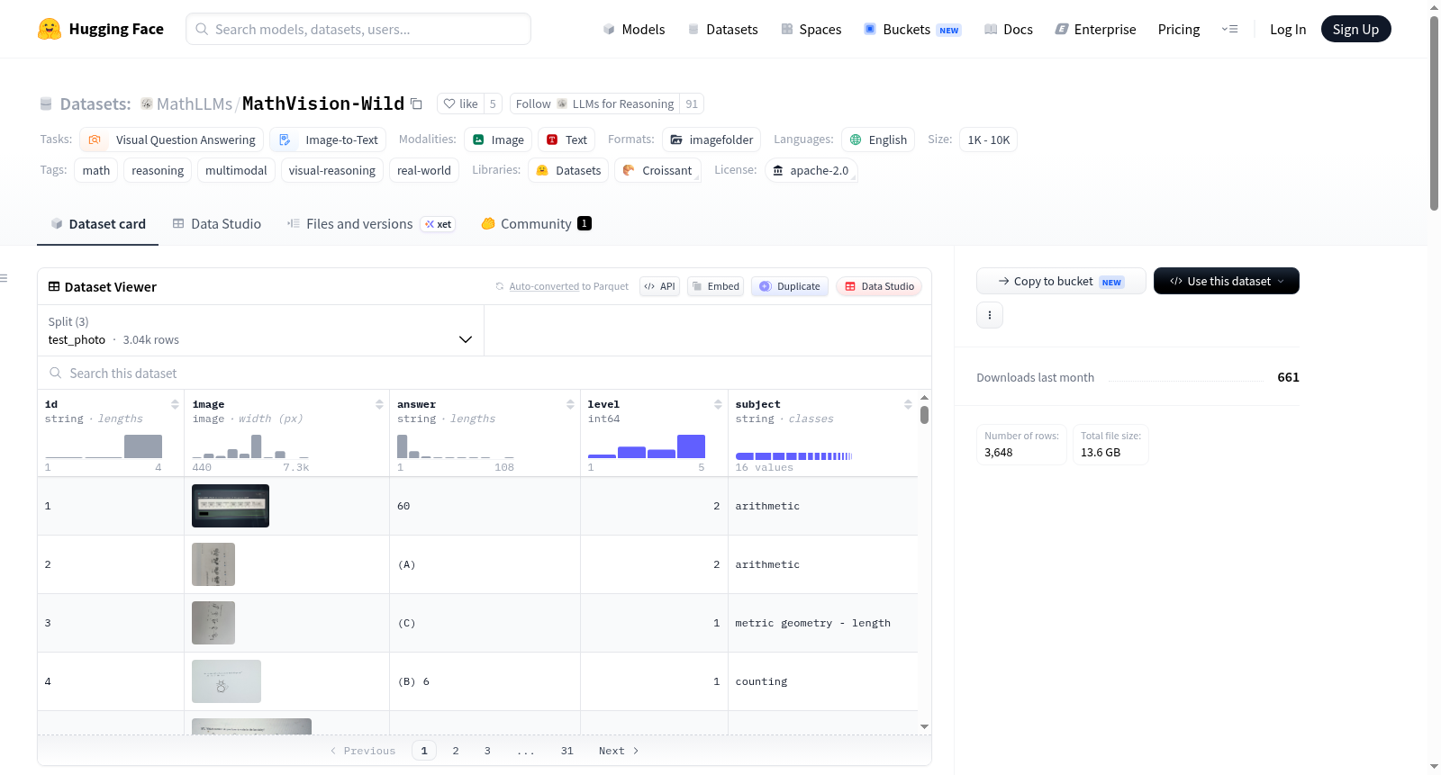The height and width of the screenshot is (775, 1441).
Task: Select the imagefolder format tag
Action: 711,140
